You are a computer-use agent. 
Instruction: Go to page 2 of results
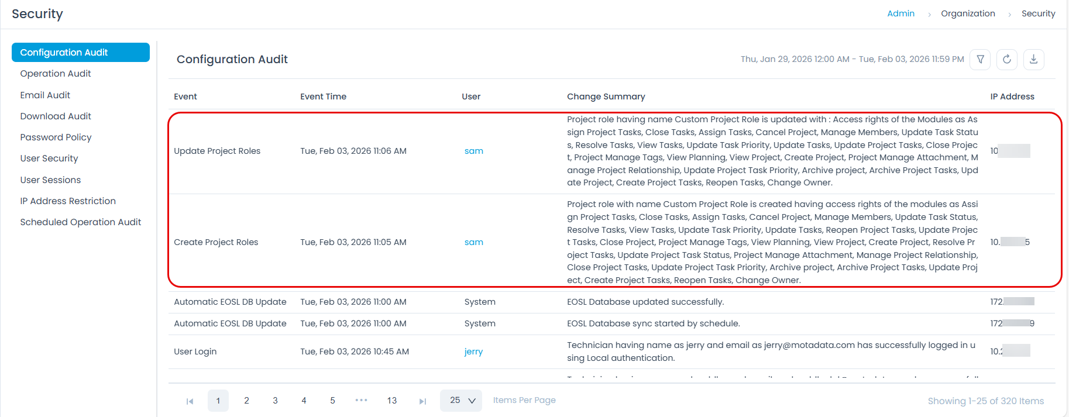246,401
